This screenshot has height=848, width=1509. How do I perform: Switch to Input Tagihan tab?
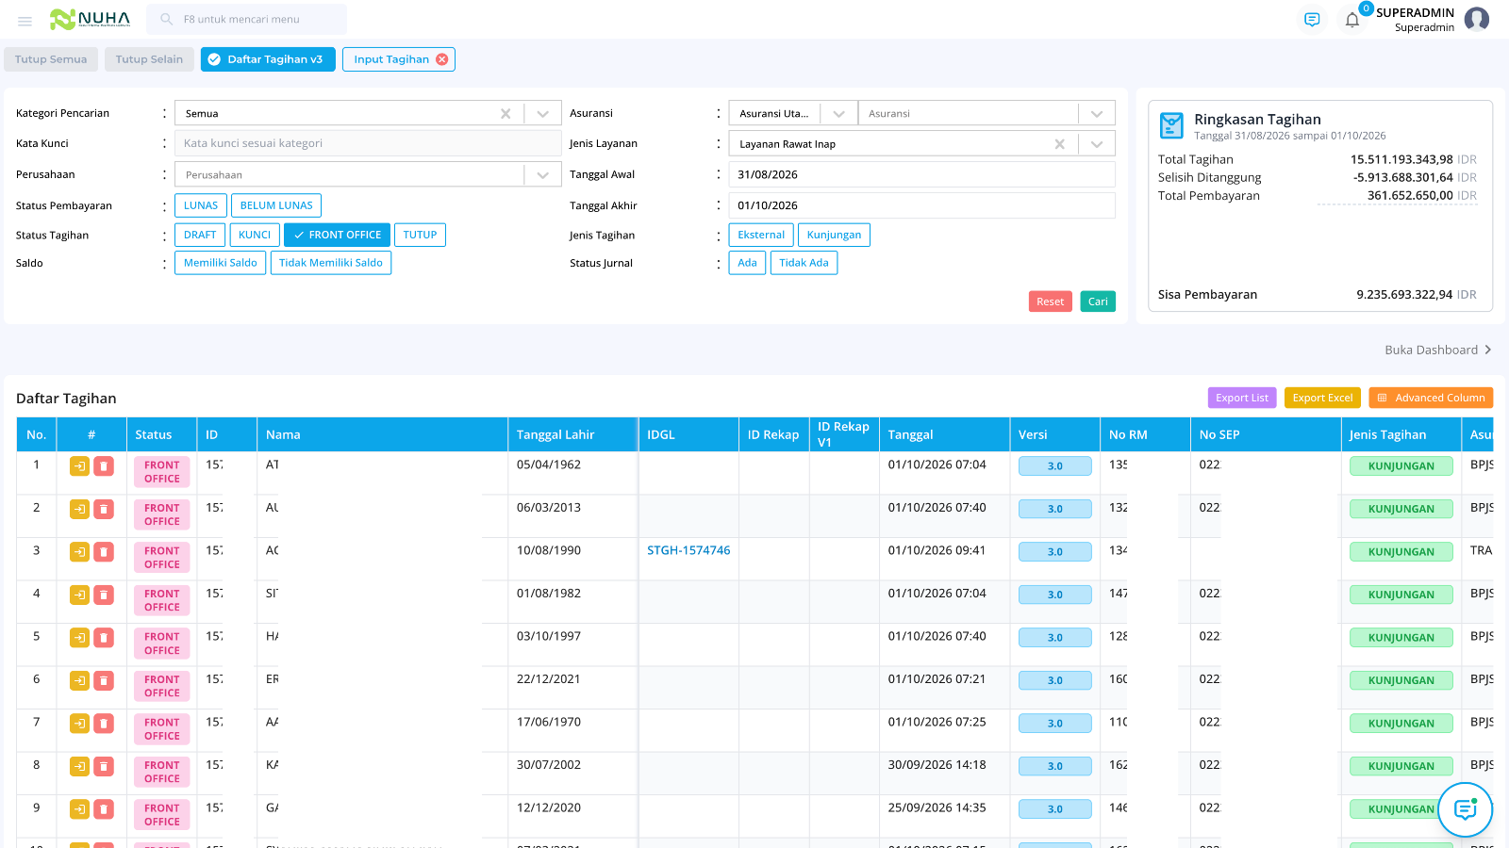[x=391, y=59]
